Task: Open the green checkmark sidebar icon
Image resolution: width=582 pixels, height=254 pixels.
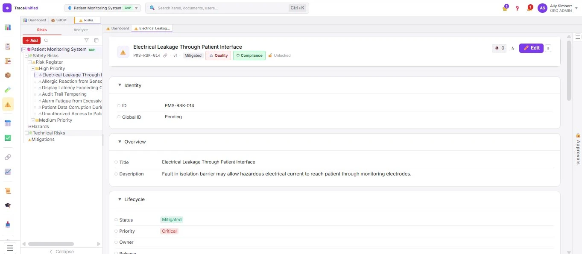Action: (x=8, y=138)
